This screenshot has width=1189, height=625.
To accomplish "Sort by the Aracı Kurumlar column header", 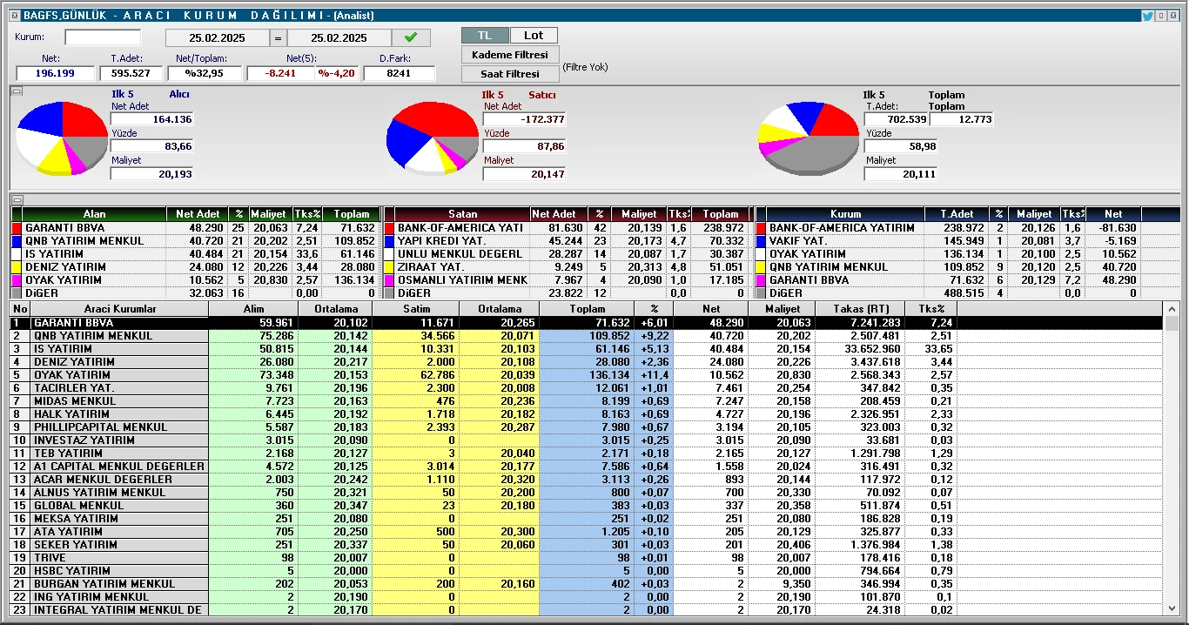I will pyautogui.click(x=120, y=309).
